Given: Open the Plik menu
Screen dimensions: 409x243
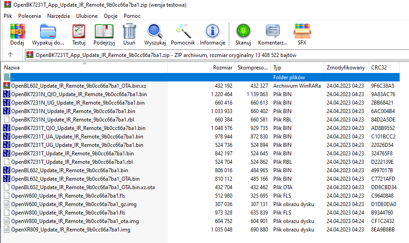Looking at the screenshot, I should click(x=8, y=16).
